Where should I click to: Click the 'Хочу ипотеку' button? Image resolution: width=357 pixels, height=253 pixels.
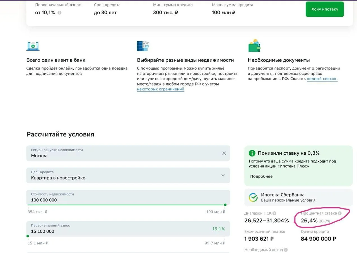pyautogui.click(x=325, y=9)
